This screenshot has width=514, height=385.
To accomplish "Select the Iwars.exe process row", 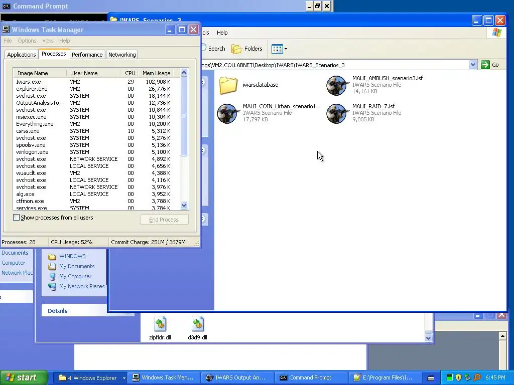I will pyautogui.click(x=96, y=82).
